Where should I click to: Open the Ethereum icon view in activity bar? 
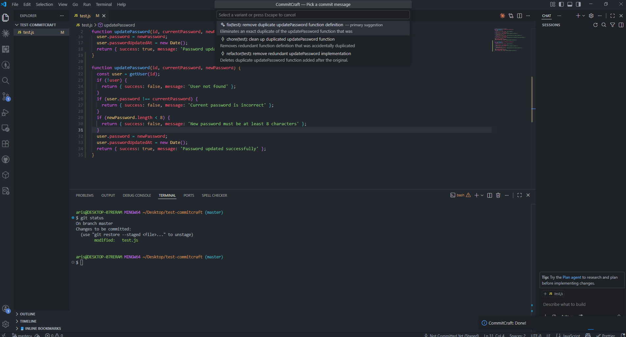[6, 65]
